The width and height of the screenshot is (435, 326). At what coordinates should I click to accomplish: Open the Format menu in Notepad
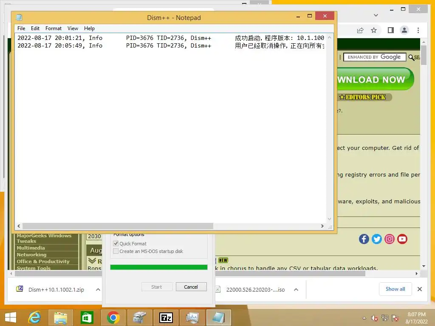(53, 28)
